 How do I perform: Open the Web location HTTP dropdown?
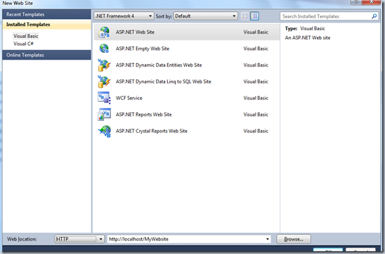[x=79, y=239]
